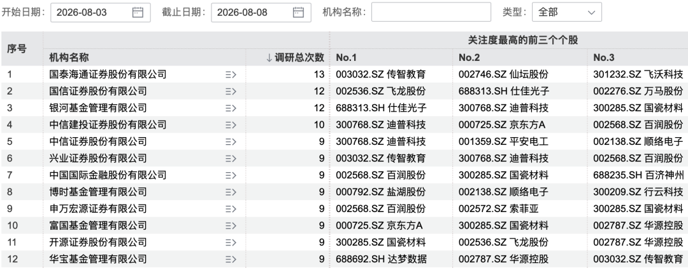This screenshot has width=688, height=268.
Task: Click 003032.SZ 传智教育 in 国泰海通 row
Action: click(381, 74)
